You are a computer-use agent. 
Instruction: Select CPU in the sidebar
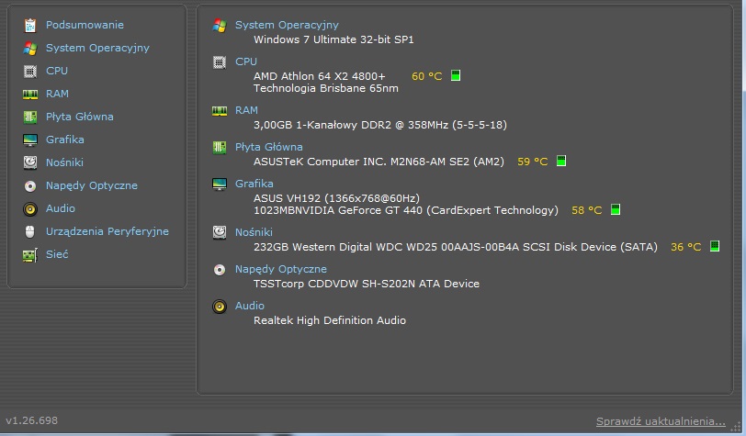point(57,71)
